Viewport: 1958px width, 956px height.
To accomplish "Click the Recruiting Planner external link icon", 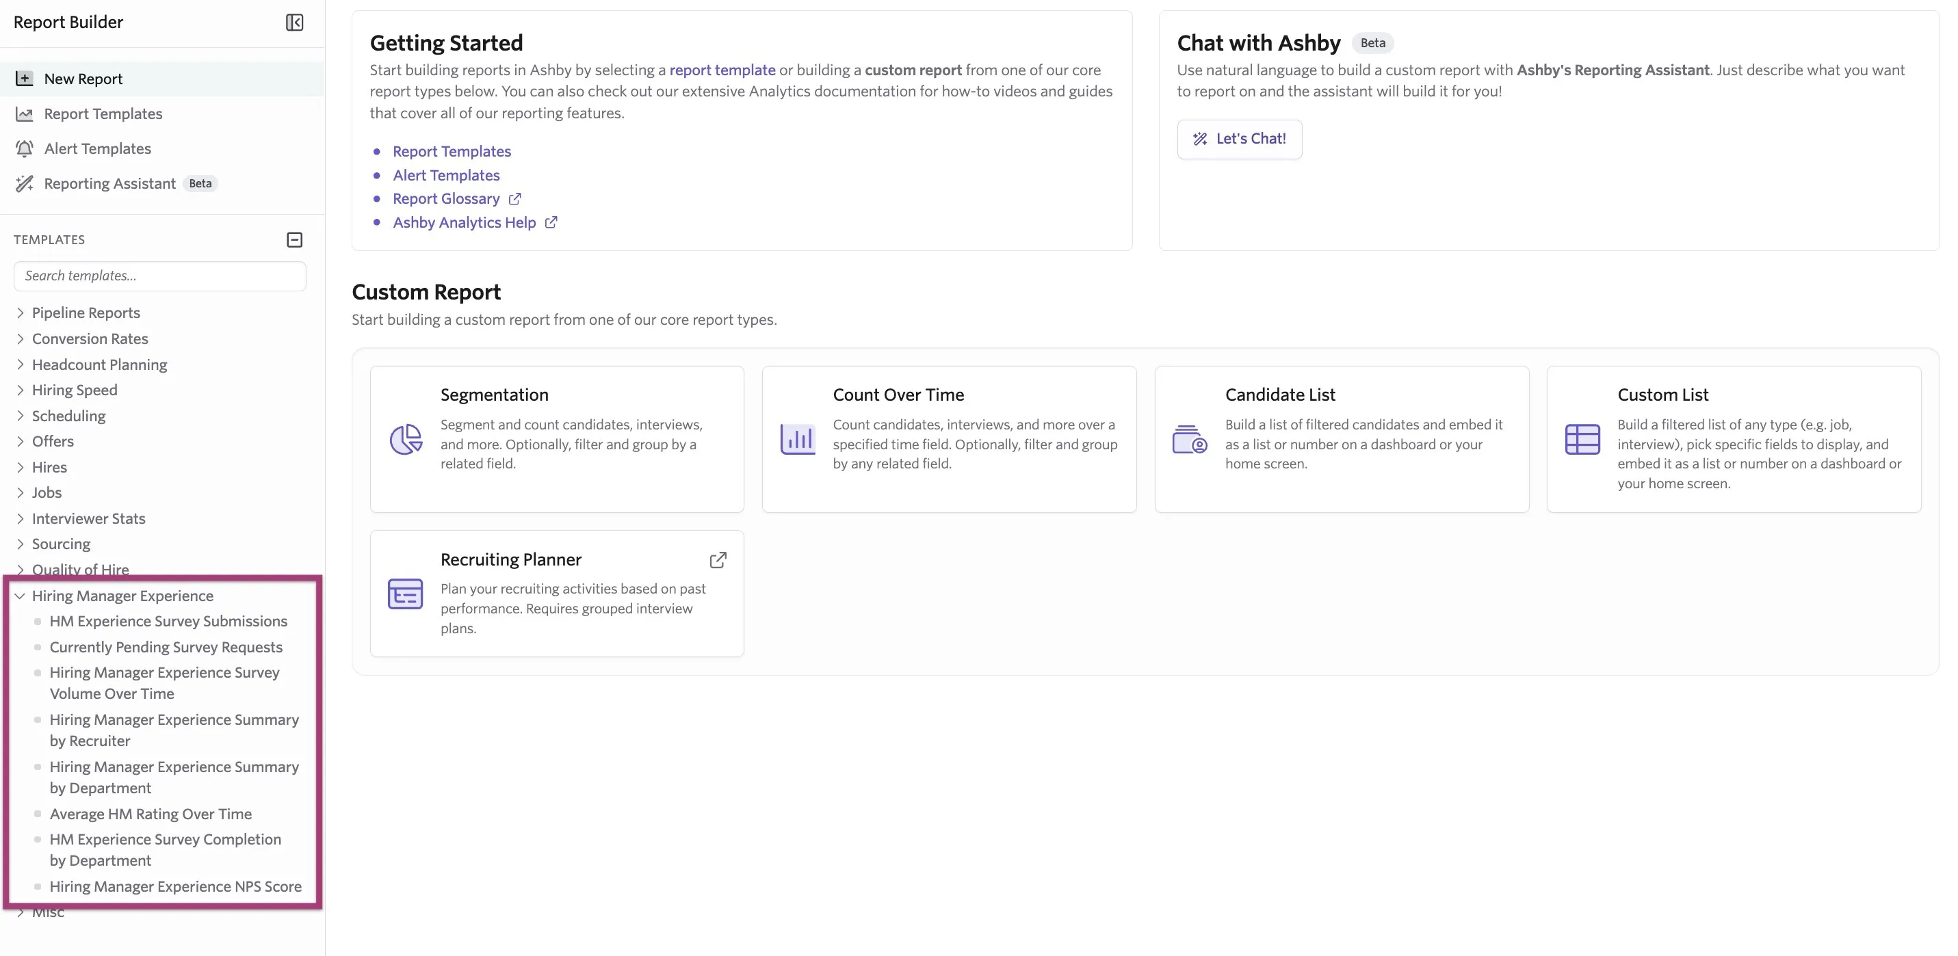I will click(x=718, y=560).
